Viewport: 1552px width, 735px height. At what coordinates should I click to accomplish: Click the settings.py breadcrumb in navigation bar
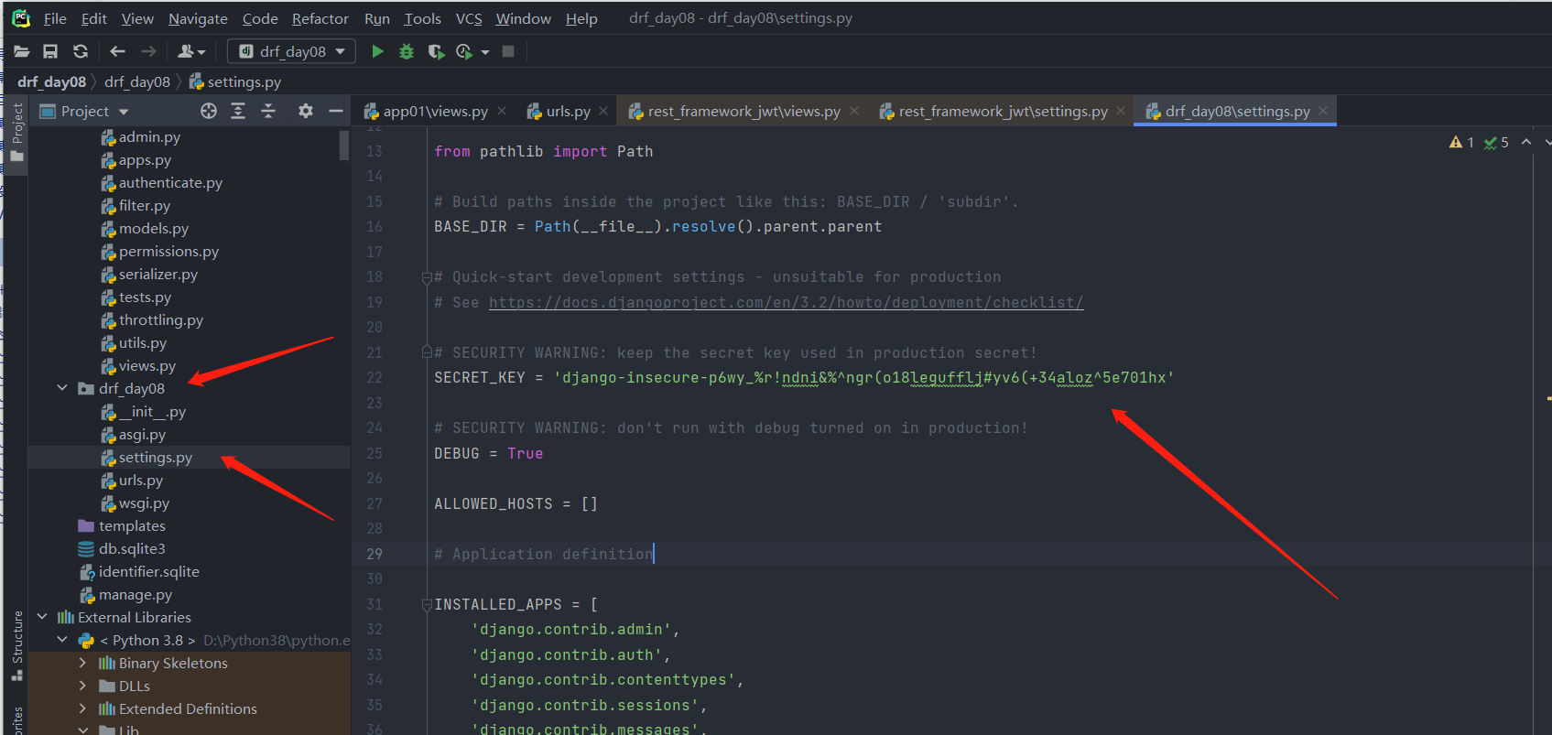[235, 81]
